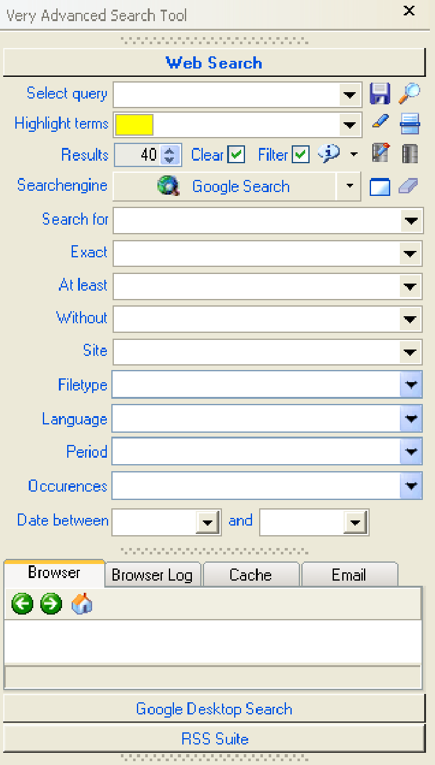This screenshot has height=765, width=435.
Task: Open the first Date between picker arrow
Action: 209,522
